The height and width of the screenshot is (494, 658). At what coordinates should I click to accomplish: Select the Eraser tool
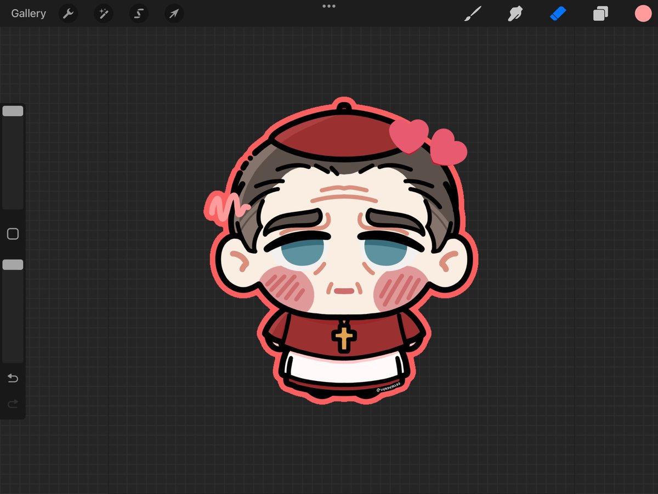click(x=558, y=13)
